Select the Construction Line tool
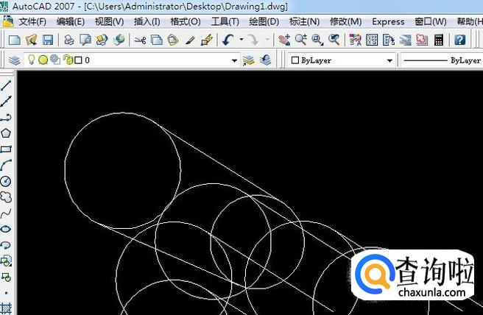Image resolution: width=483 pixels, height=315 pixels. pos(6,102)
